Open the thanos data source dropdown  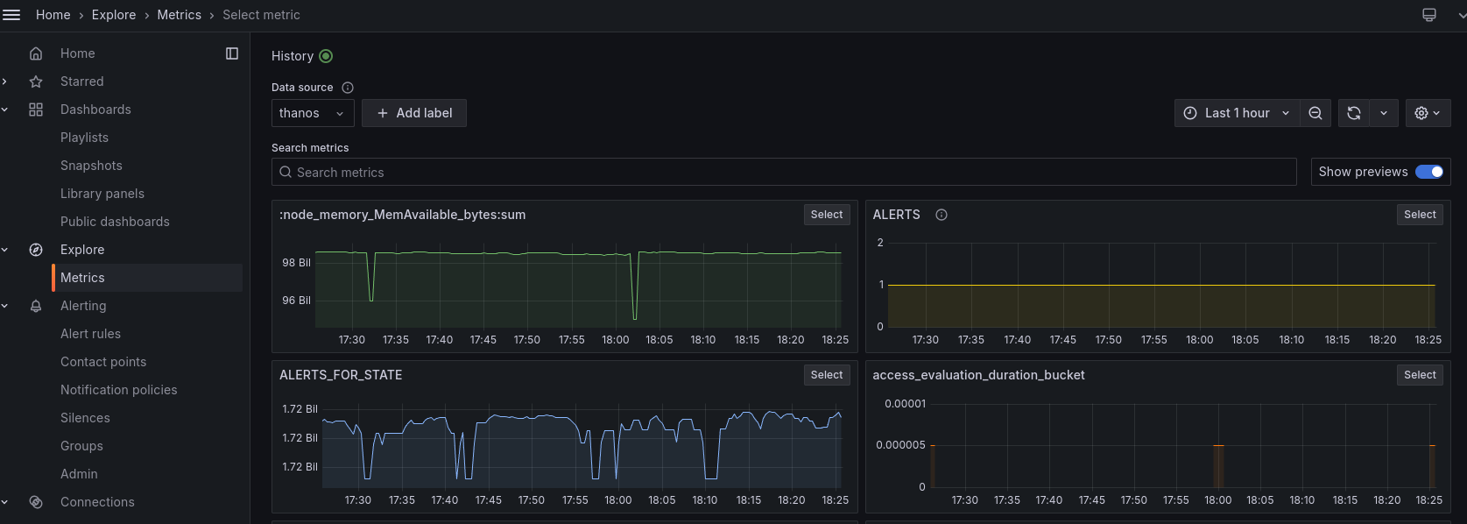click(313, 113)
